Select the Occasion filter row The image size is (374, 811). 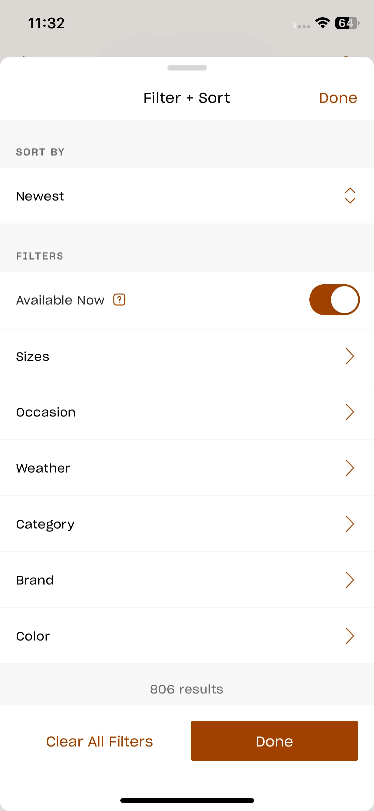point(187,412)
